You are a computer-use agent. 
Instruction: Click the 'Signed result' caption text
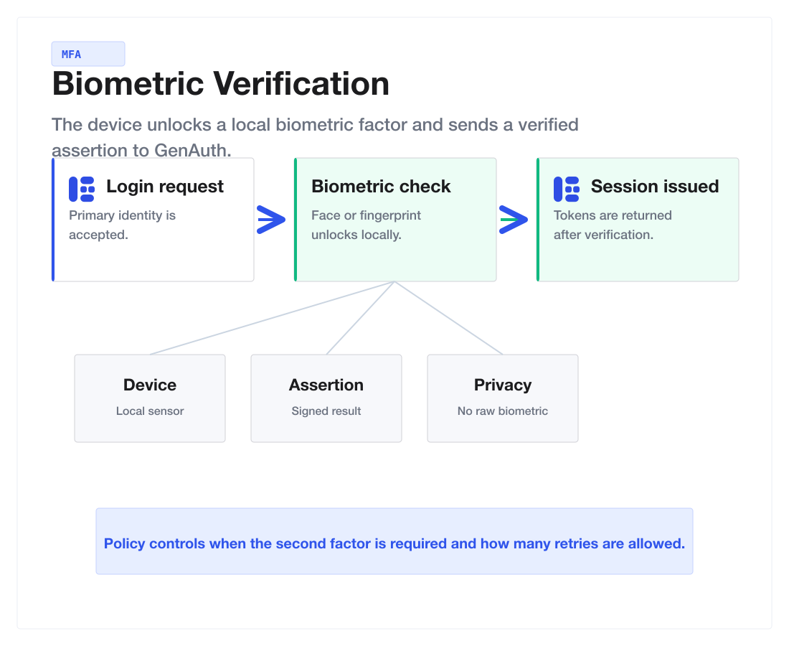click(x=326, y=411)
